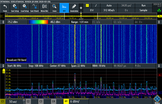Viewport: 162px width, 104px height.
Task: Edit the -75.2 dBm minimum level
Action: tap(17, 22)
